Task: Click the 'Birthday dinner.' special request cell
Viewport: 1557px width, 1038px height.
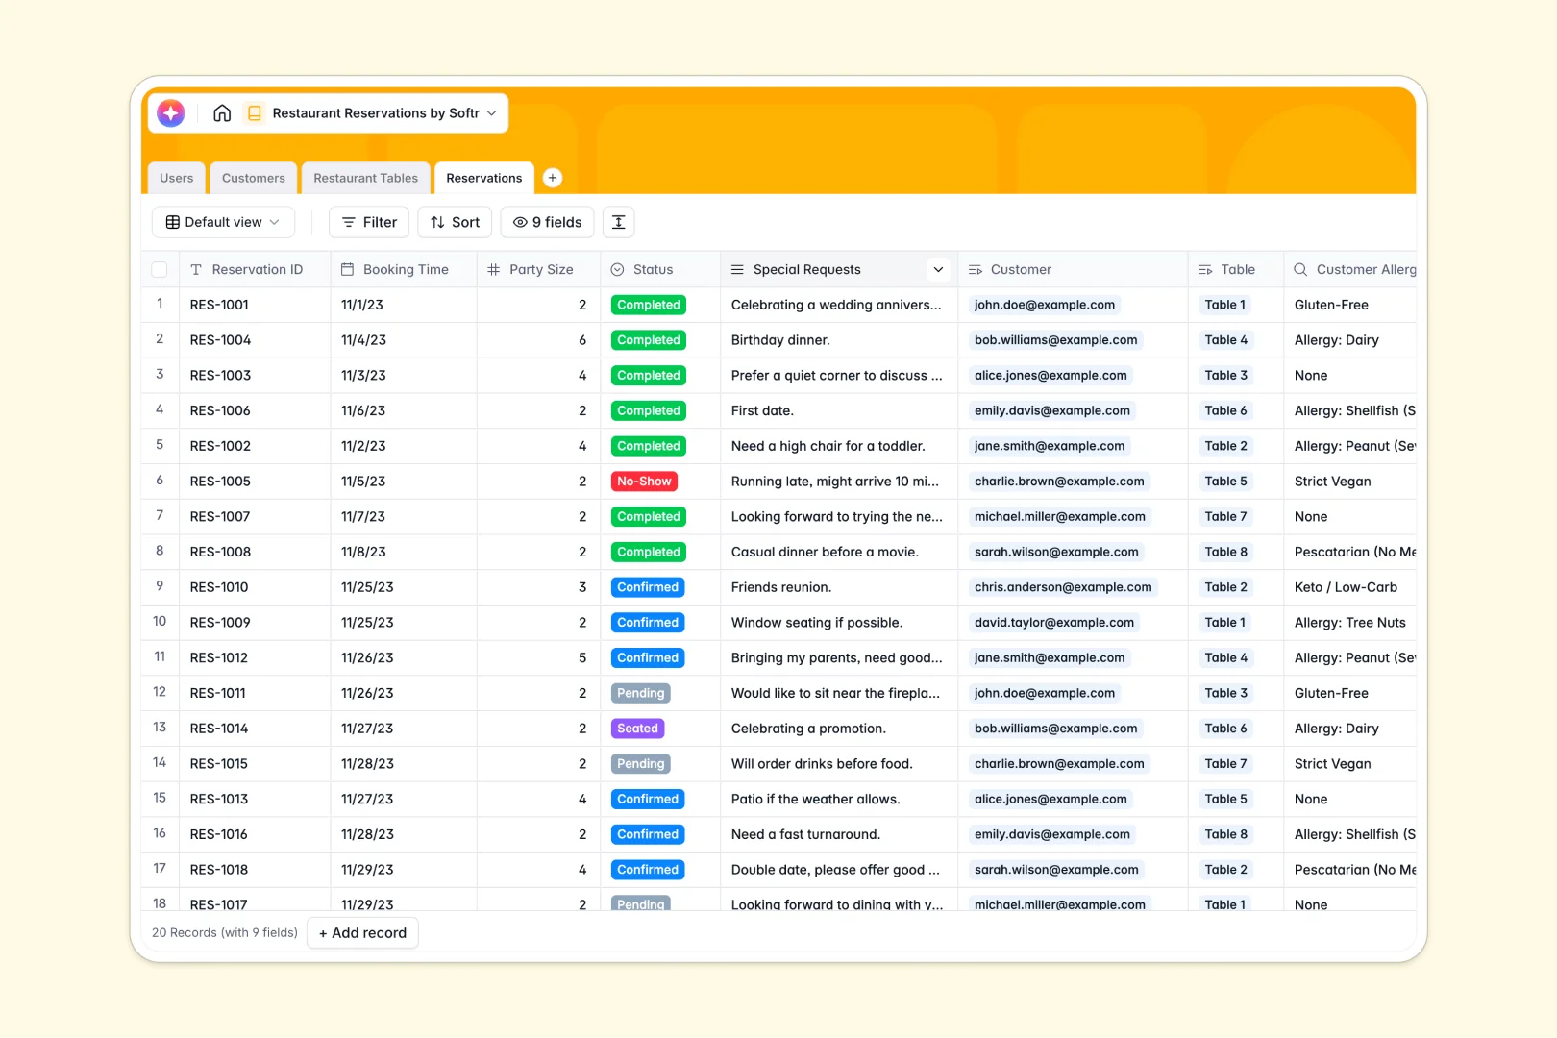Action: coord(839,340)
